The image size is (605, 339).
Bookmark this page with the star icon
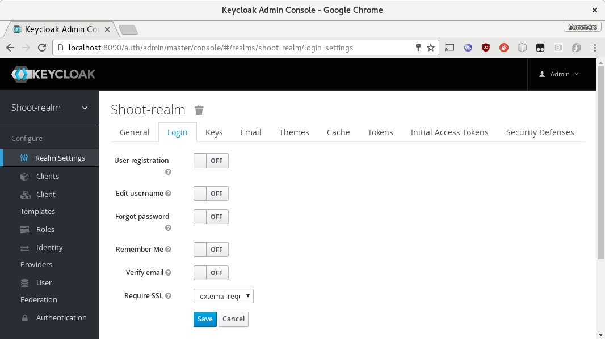click(x=431, y=48)
